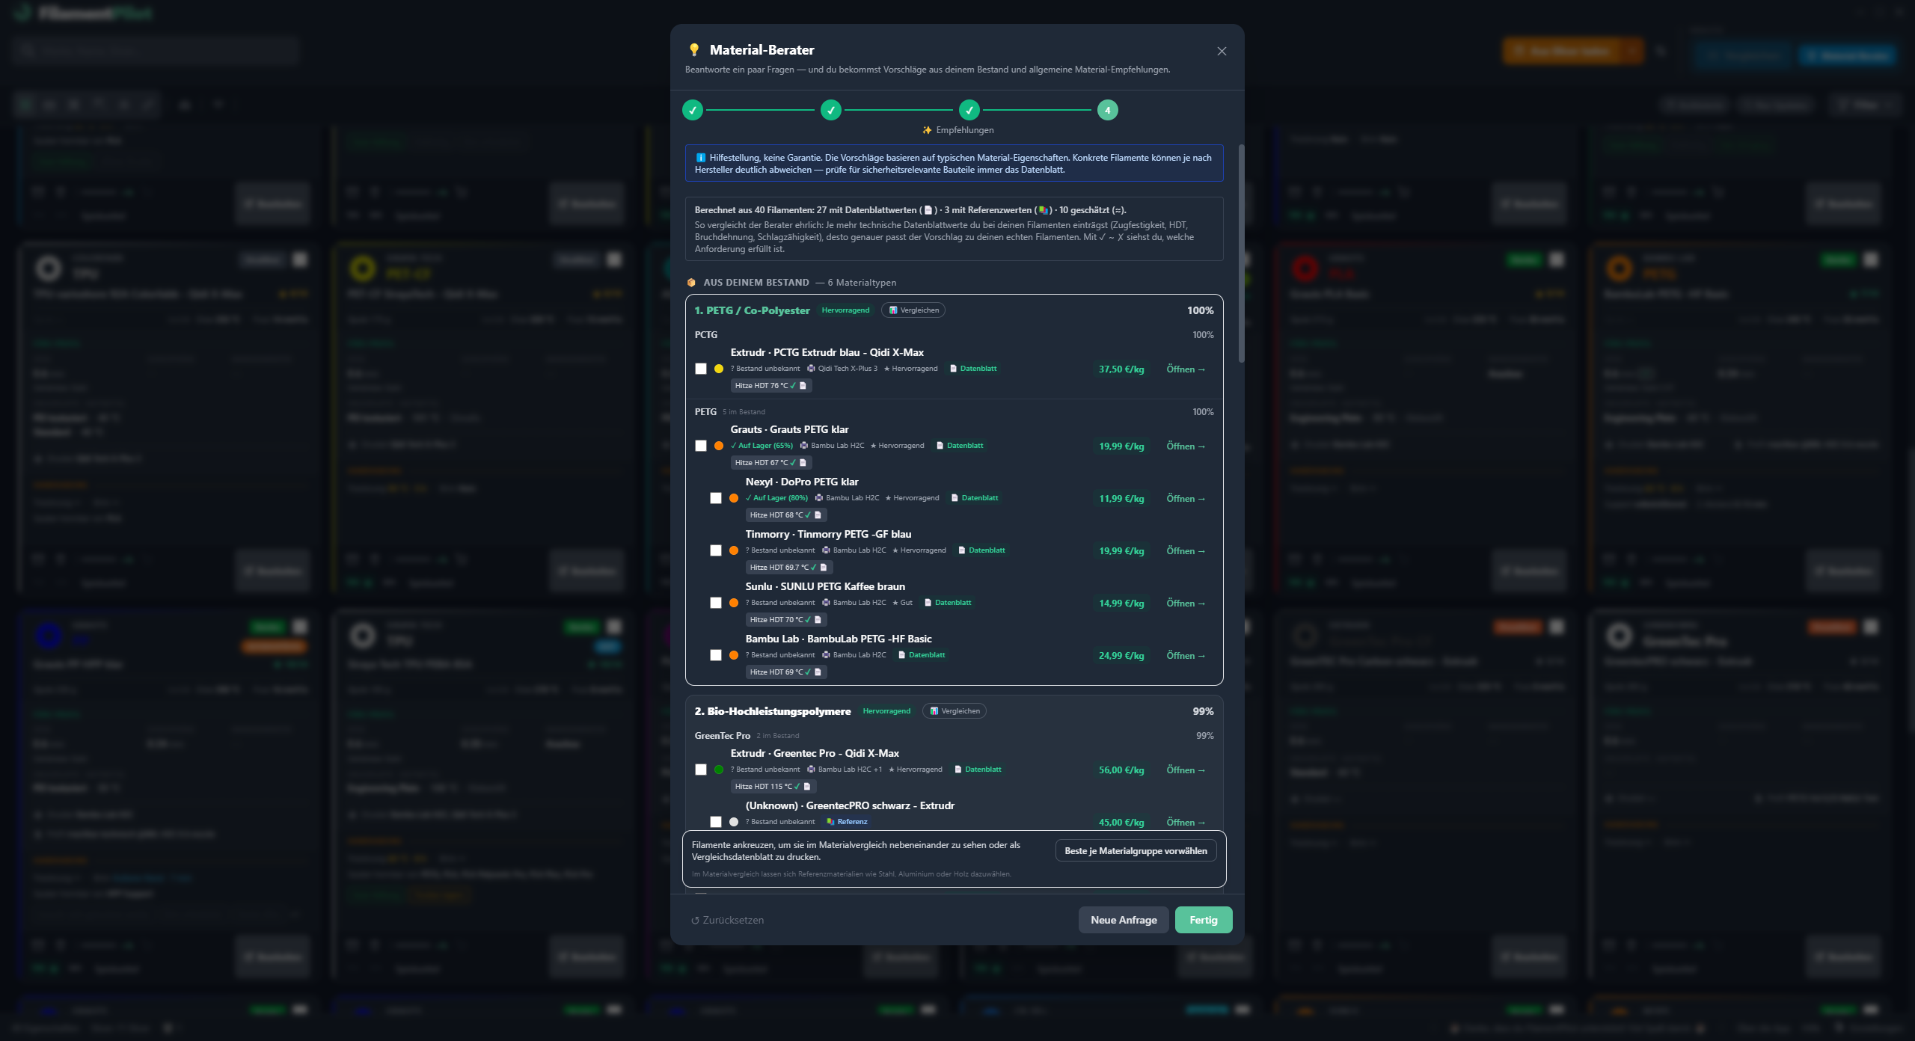Open the Datenblatt of PCTG Extrudr blau
Image resolution: width=1915 pixels, height=1041 pixels.
(x=973, y=369)
